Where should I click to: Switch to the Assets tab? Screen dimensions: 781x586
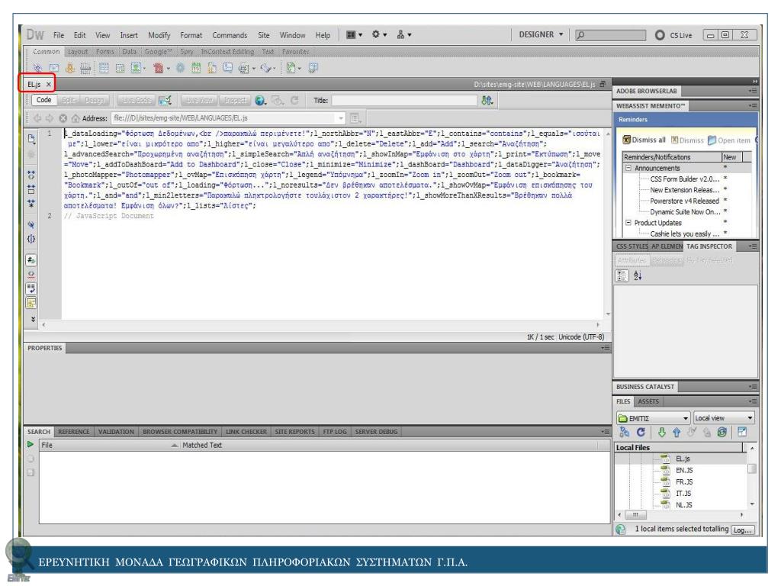click(648, 401)
